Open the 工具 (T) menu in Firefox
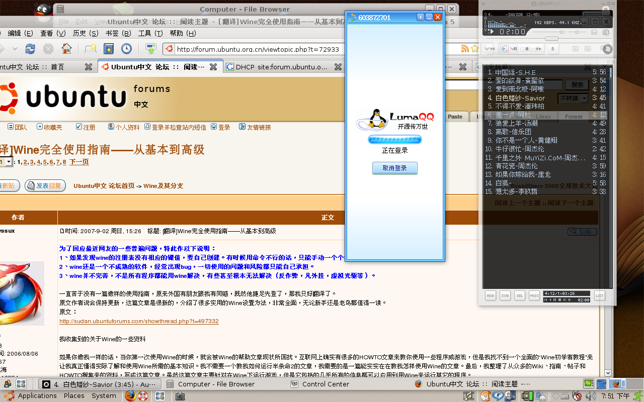Screen dimensions: 644x402 point(150,33)
